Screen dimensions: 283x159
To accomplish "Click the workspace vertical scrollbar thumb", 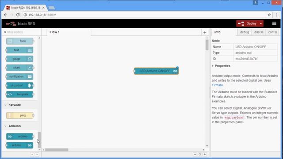I will click(x=207, y=45).
